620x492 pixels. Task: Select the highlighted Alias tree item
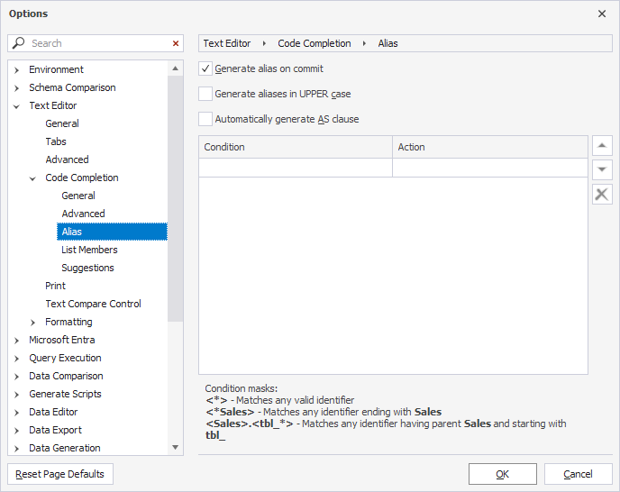(x=112, y=232)
